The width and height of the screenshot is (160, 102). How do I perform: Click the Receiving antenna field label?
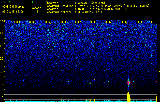point(59,12)
